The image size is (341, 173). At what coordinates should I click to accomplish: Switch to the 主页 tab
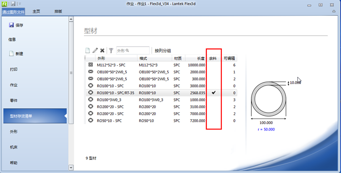[x=36, y=11]
